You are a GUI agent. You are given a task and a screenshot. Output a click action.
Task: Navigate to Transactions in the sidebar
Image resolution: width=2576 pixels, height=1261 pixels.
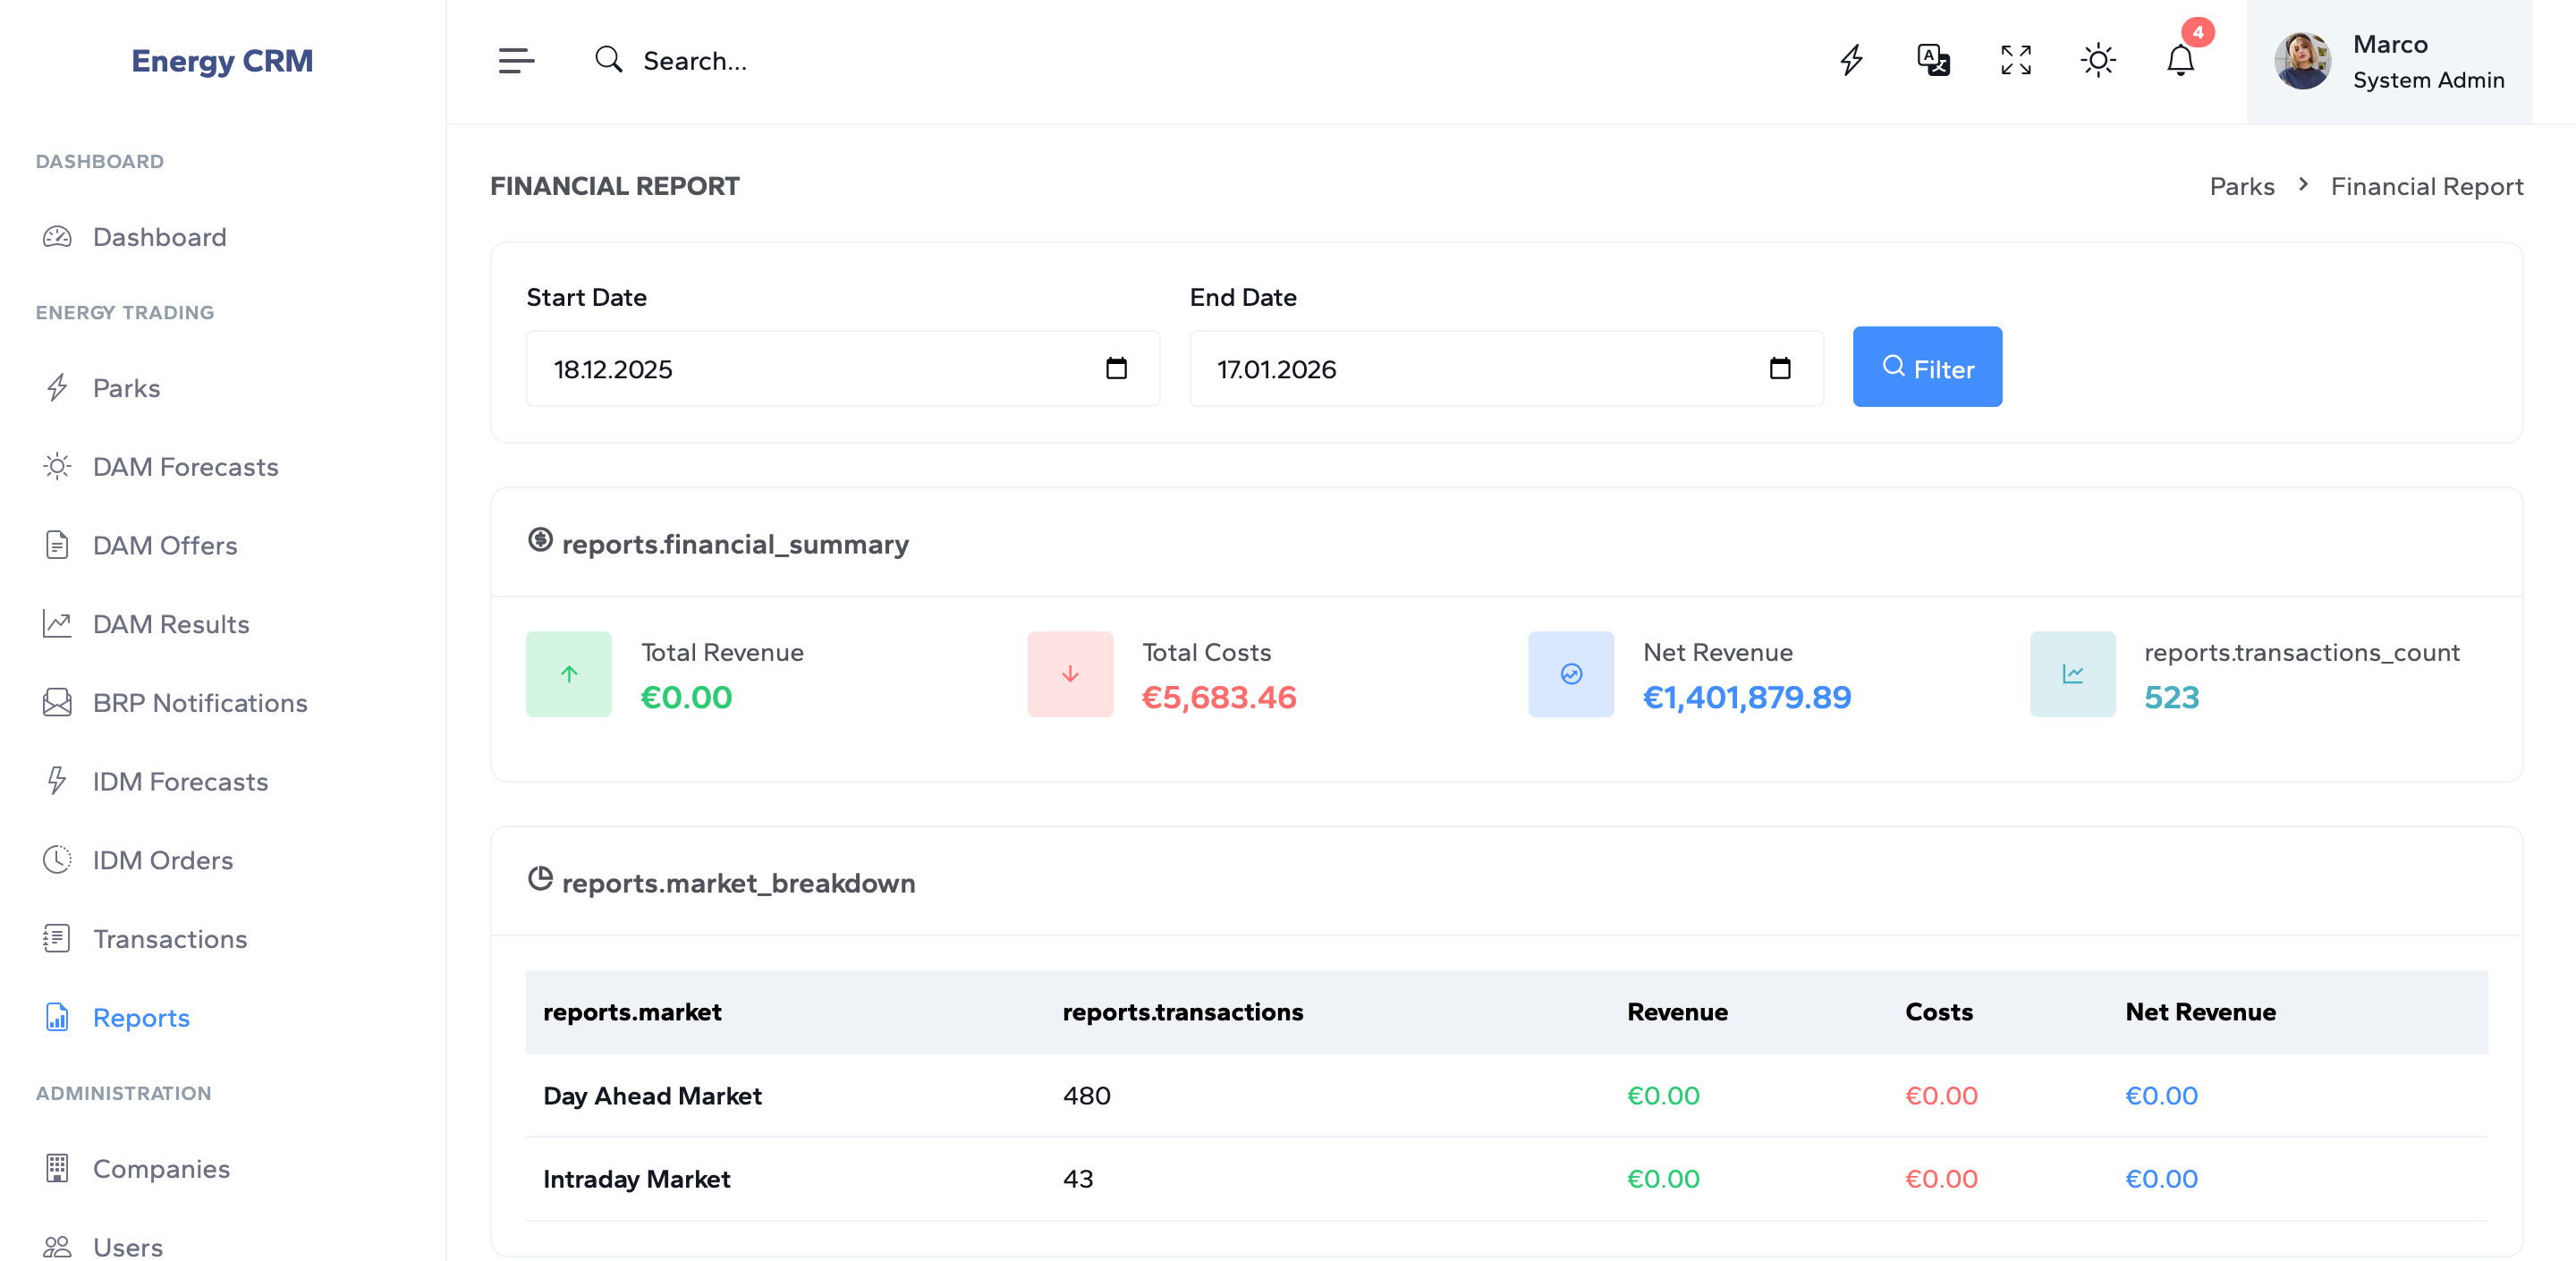(169, 939)
